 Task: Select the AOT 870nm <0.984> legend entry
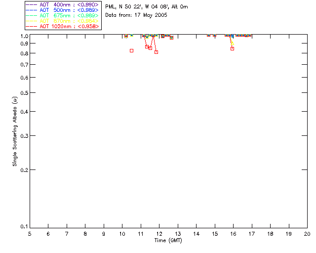pos(62,21)
